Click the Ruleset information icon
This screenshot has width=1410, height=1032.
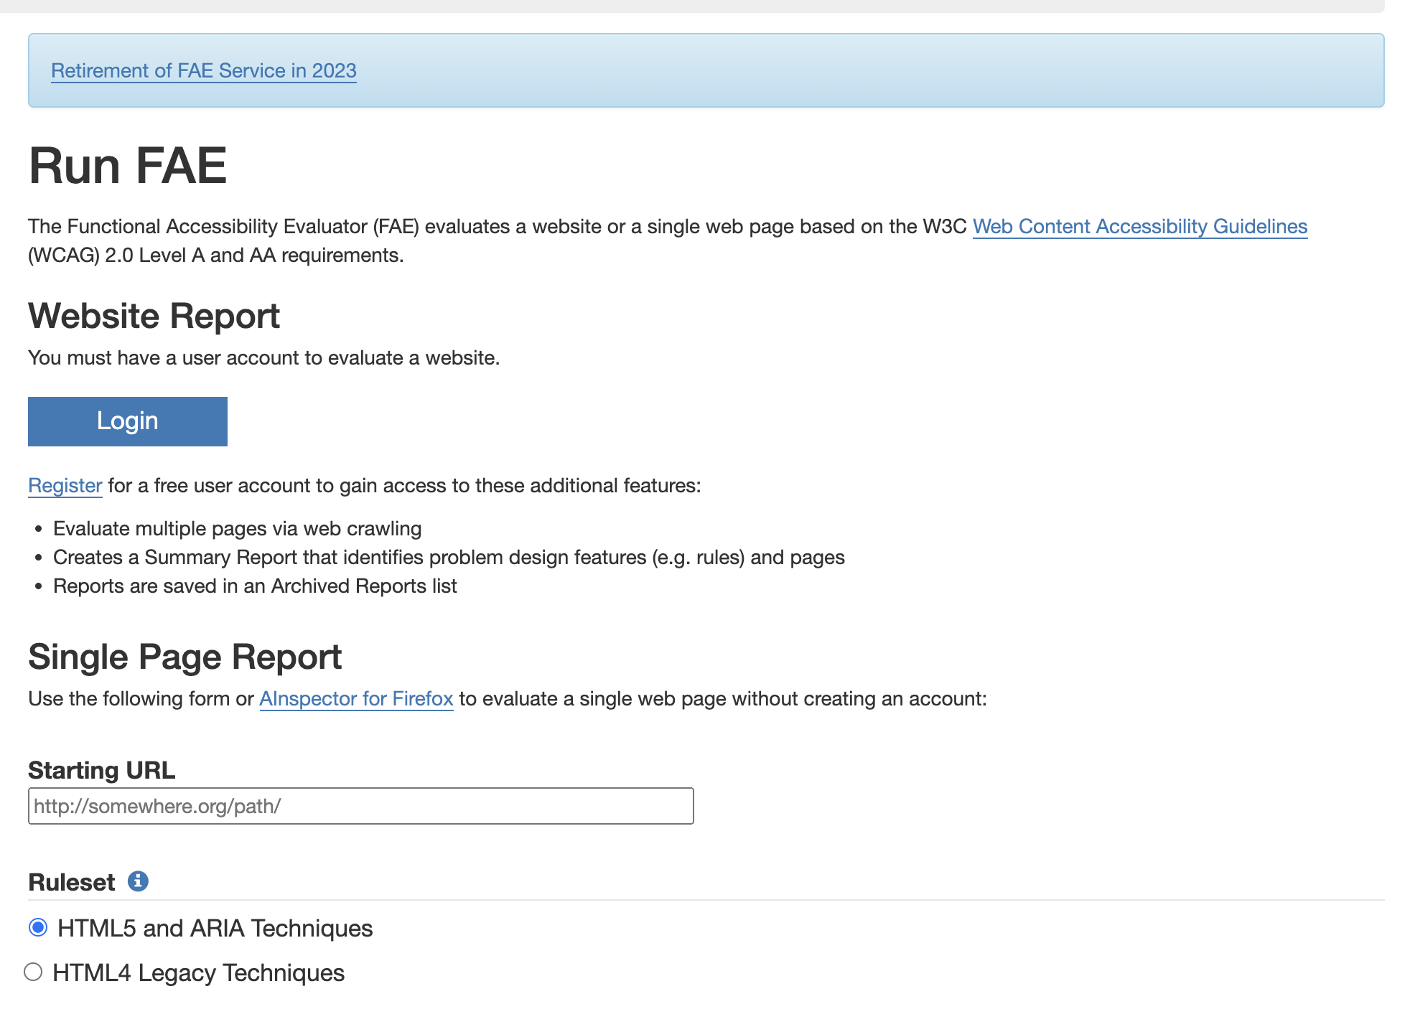click(x=138, y=881)
